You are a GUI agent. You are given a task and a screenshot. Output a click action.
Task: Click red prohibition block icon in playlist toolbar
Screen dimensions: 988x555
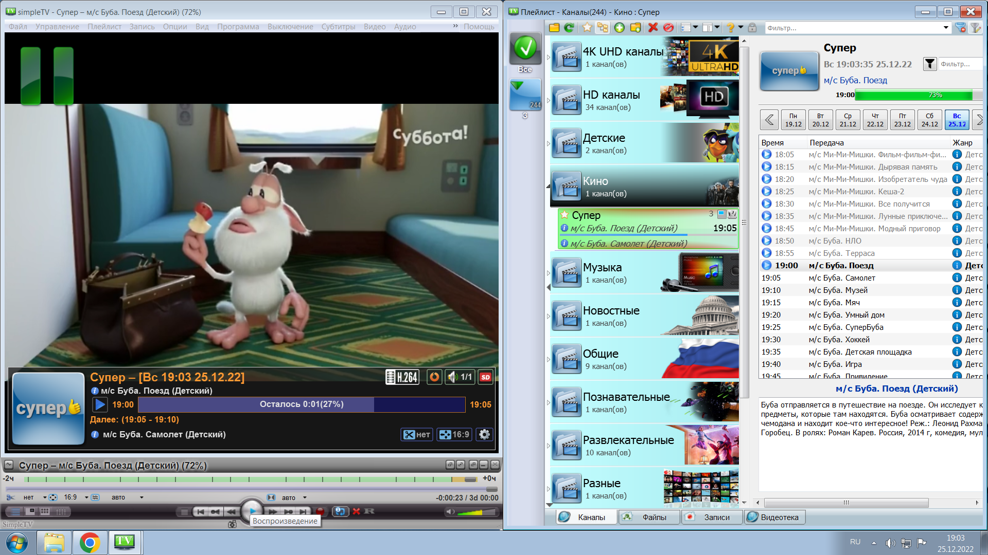click(668, 28)
